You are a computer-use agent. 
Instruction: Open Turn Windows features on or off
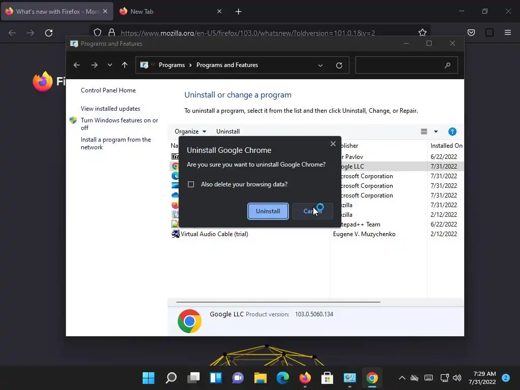coord(119,124)
